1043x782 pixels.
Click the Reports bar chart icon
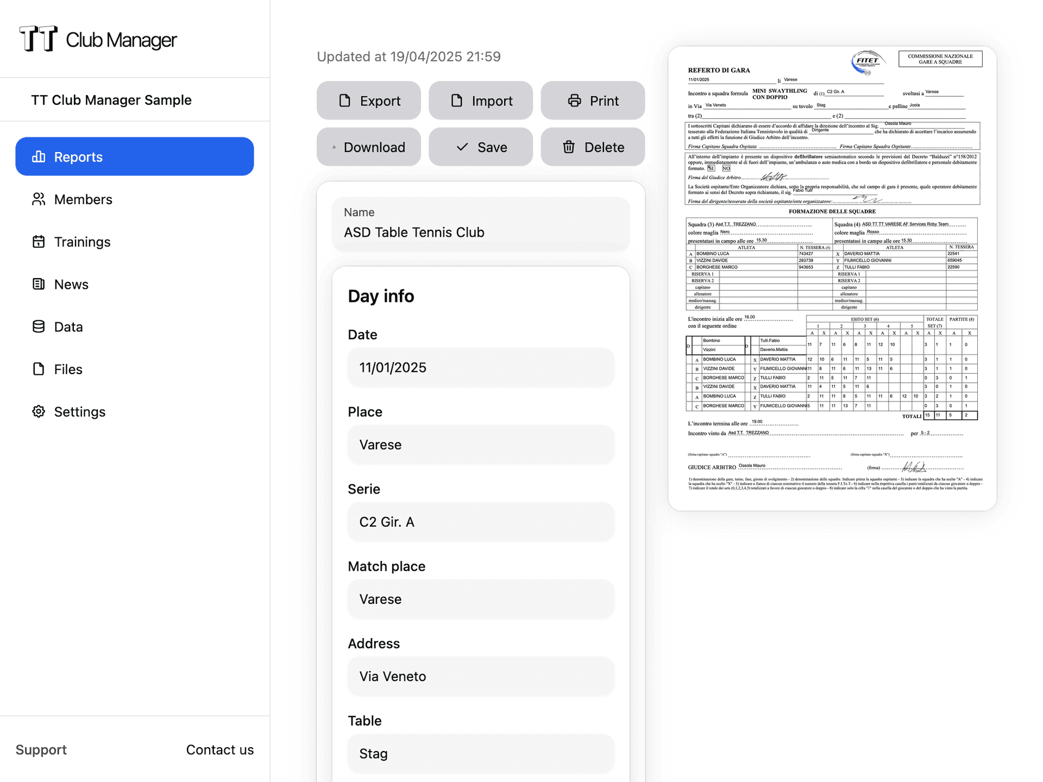click(x=39, y=157)
